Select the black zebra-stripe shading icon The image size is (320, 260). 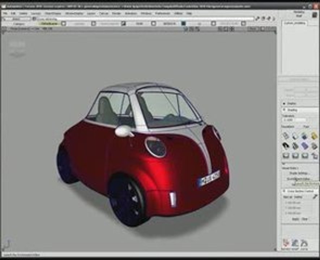(286, 146)
